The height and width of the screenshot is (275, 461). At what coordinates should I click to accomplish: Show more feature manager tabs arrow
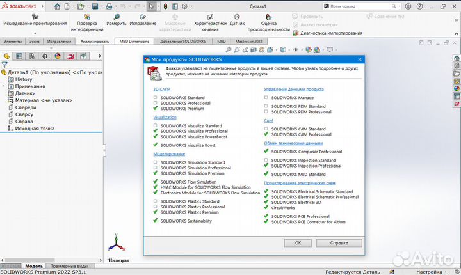(x=100, y=56)
